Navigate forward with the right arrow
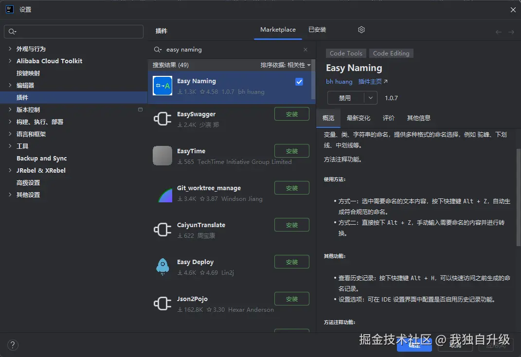Screen dimensions: 521x357 click(511, 32)
